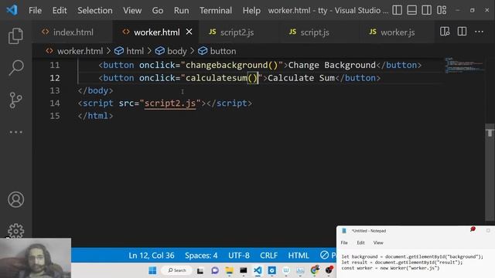Open the Go menu
The width and height of the screenshot is (495, 278).
[x=158, y=10]
